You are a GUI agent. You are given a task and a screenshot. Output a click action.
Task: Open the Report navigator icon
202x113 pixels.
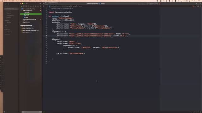click(x=40, y=6)
